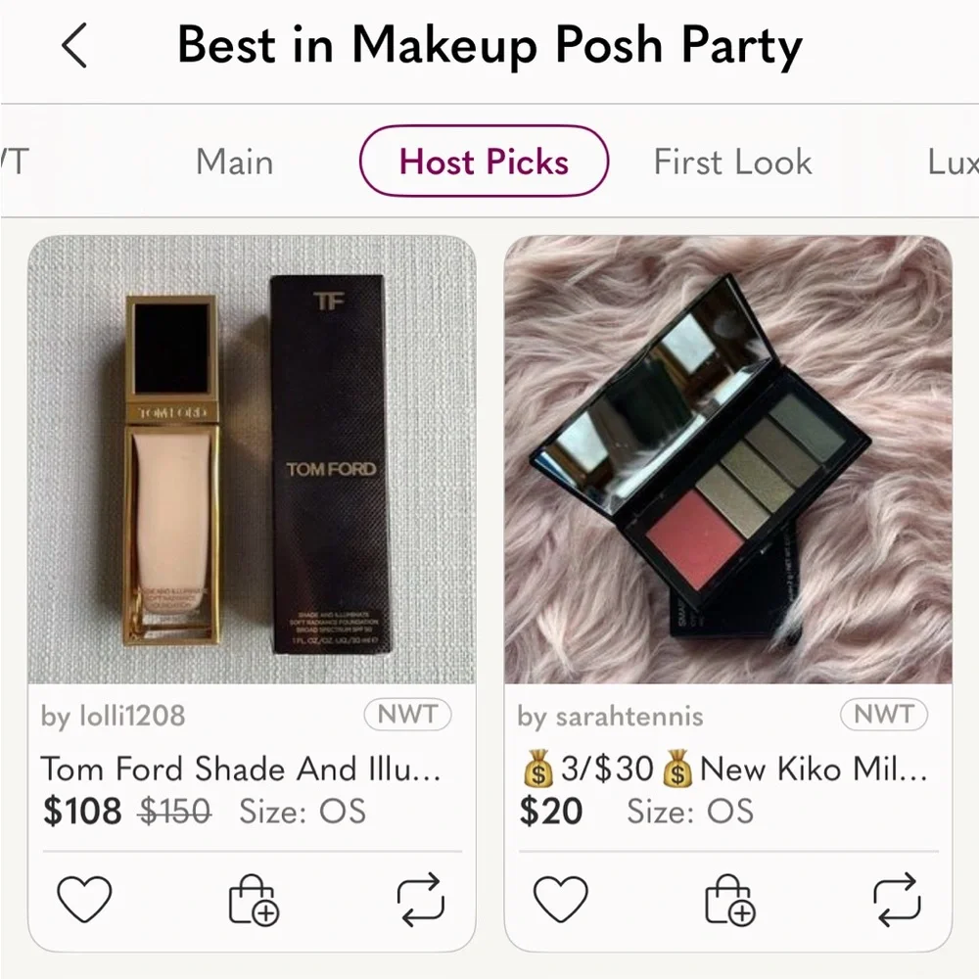Viewport: 979px width, 979px height.
Task: Go back using the arrow icon
Action: click(x=73, y=45)
